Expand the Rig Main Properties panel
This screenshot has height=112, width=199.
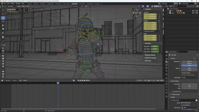[150, 58]
